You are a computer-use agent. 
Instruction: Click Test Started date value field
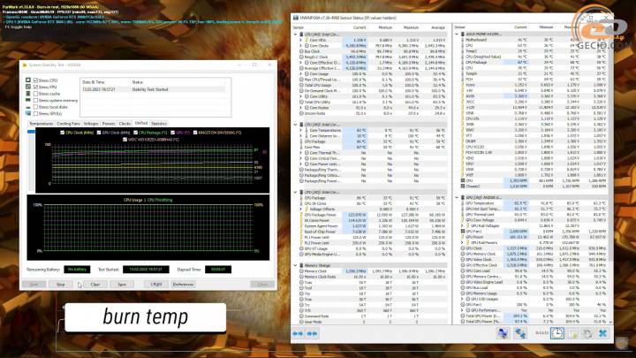coord(146,269)
